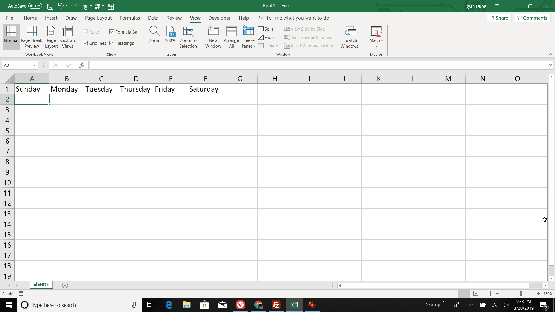Click the View tab
555x312 pixels.
(195, 18)
